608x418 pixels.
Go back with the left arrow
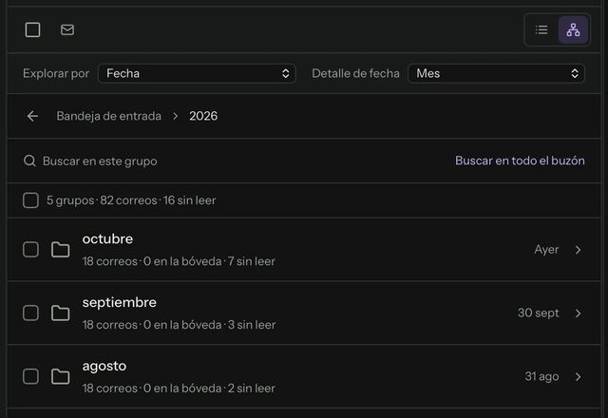click(x=32, y=116)
